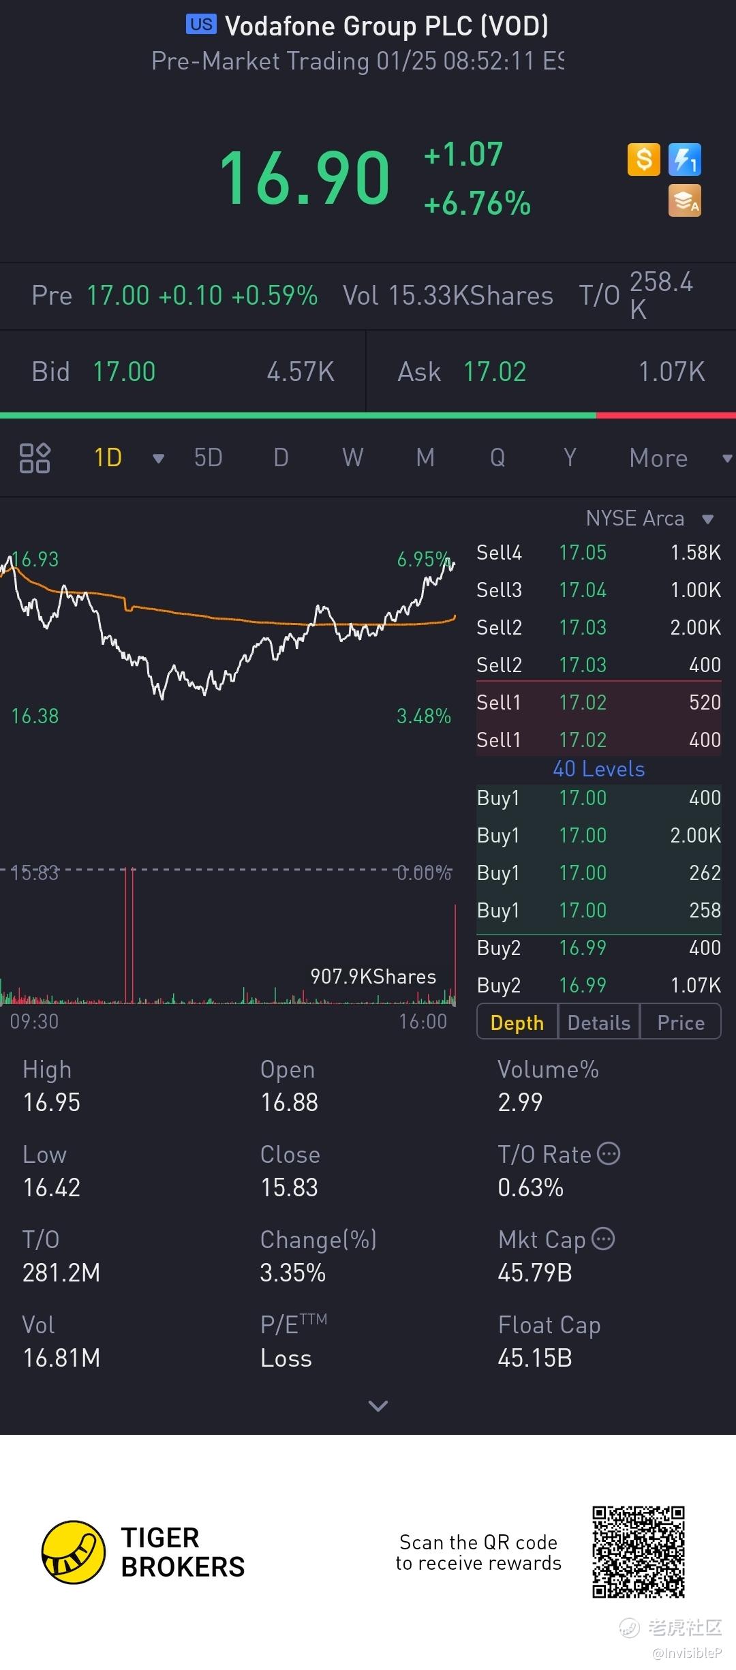Open T/O Rate info icon
This screenshot has height=1670, width=736.
click(x=609, y=1154)
